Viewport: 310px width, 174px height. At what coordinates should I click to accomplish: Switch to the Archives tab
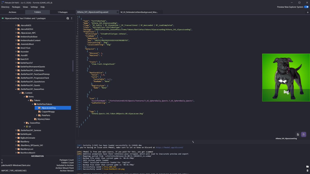coord(12,12)
